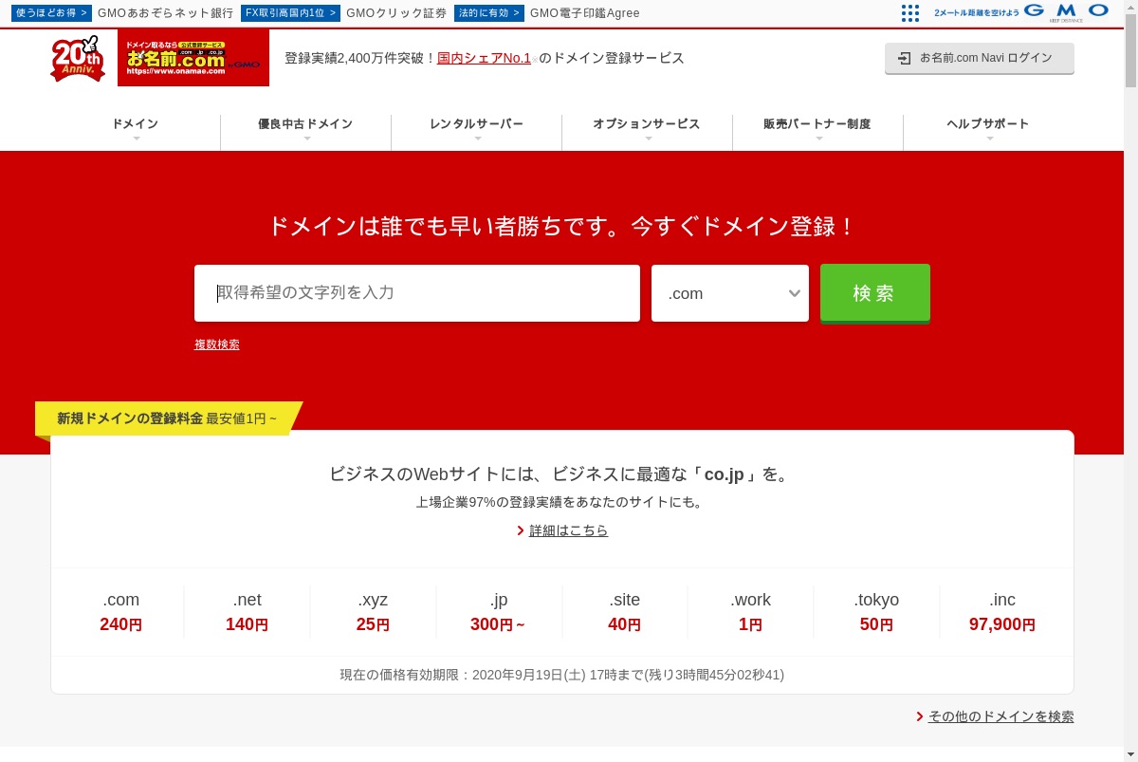Click the FX取引高国内1位 blue tag

click(x=290, y=13)
